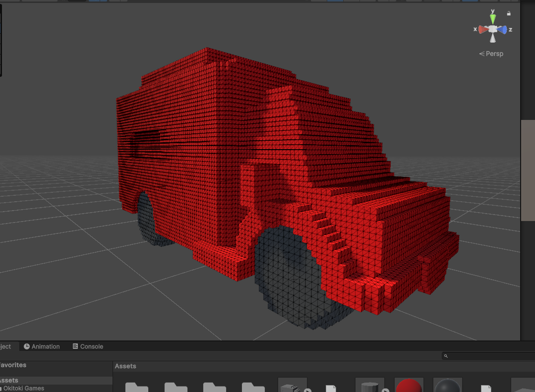This screenshot has width=535, height=392.
Task: Click the gray downward cone on scene gizmo
Action: (x=493, y=39)
